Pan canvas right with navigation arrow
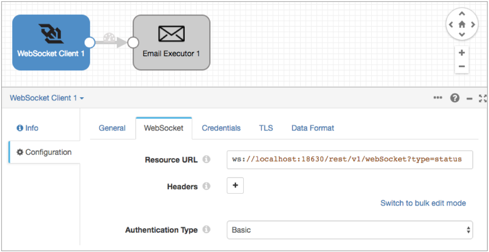 pyautogui.click(x=472, y=24)
